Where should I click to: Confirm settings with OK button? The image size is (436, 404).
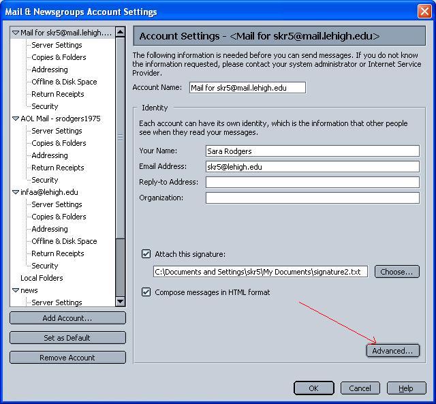tap(313, 388)
